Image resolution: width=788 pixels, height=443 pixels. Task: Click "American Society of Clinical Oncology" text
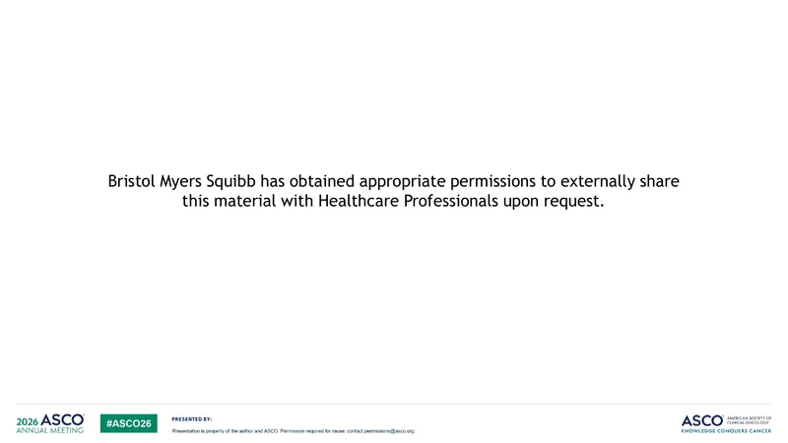[749, 420]
